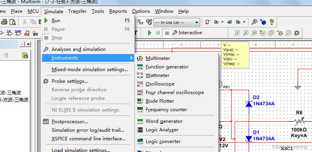Open the Postprocessor entry
The width and height of the screenshot is (312, 152).
88,121
